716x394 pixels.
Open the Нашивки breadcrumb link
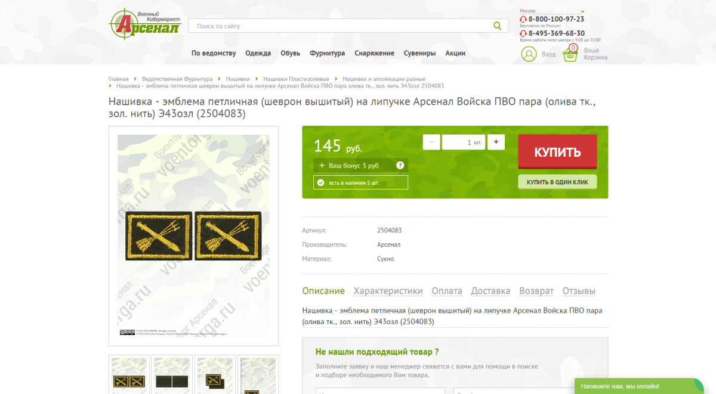coord(238,79)
